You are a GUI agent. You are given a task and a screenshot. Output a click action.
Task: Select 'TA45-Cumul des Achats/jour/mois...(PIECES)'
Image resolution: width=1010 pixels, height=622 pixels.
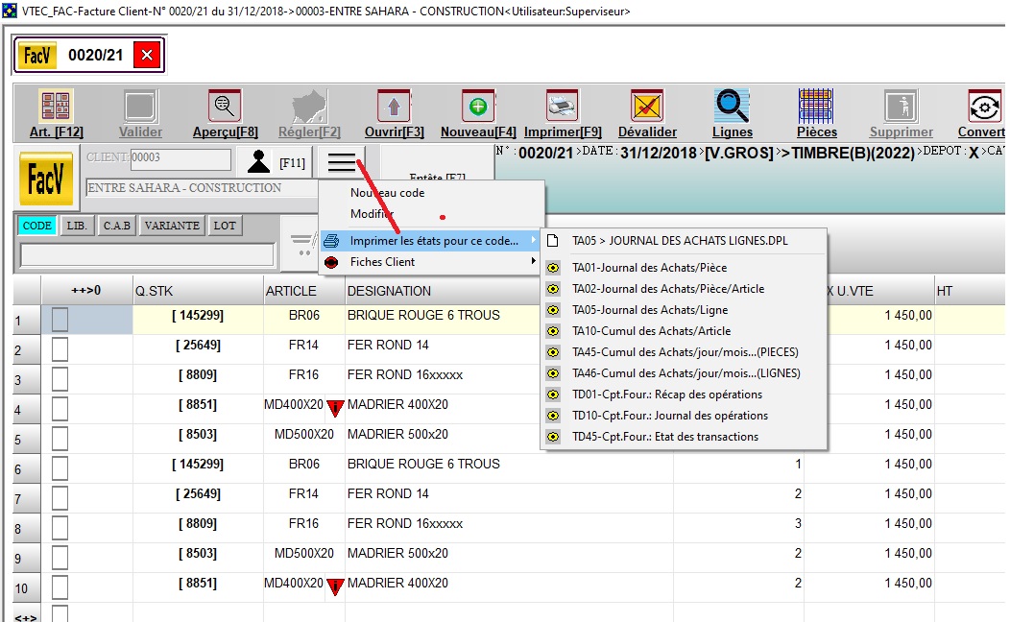[685, 352]
